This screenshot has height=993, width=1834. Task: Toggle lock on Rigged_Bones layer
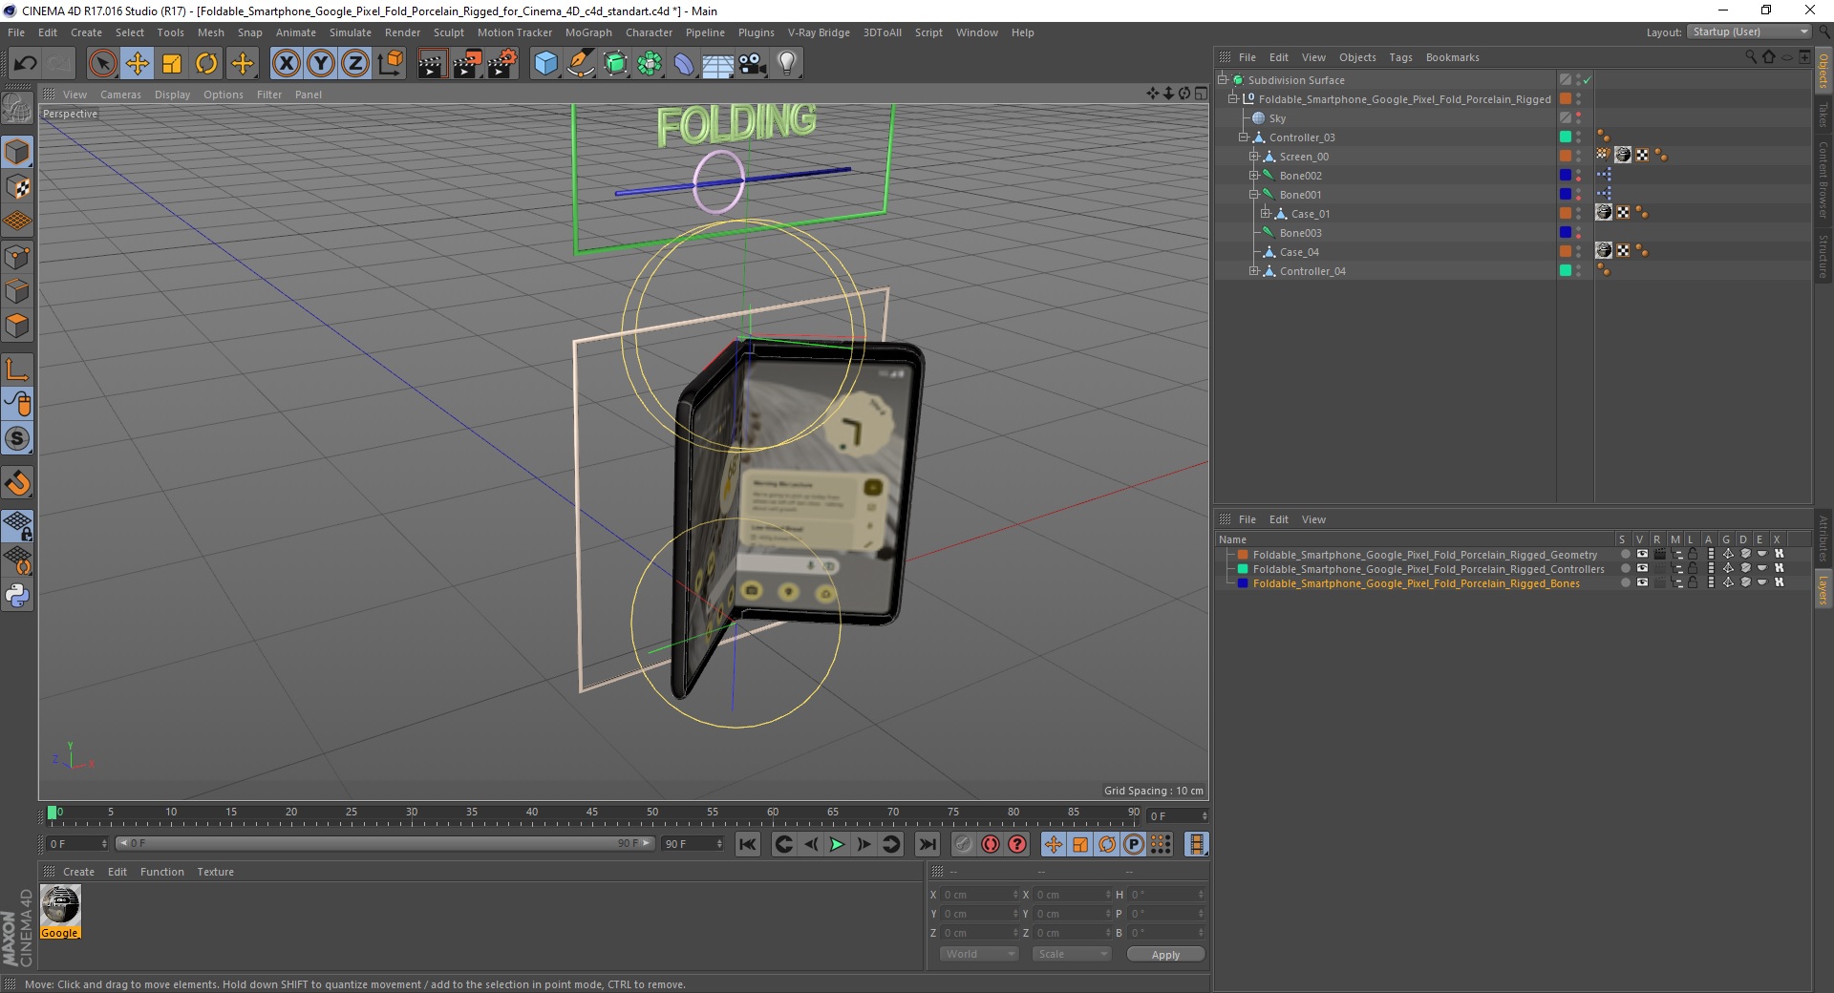click(x=1692, y=582)
